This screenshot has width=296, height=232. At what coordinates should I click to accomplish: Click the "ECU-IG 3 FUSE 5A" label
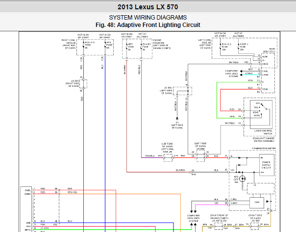click(x=90, y=45)
